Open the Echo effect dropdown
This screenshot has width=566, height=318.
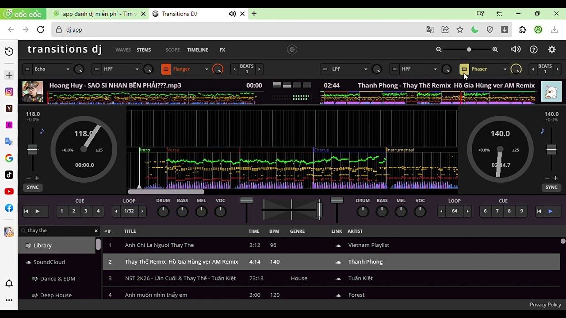68,69
